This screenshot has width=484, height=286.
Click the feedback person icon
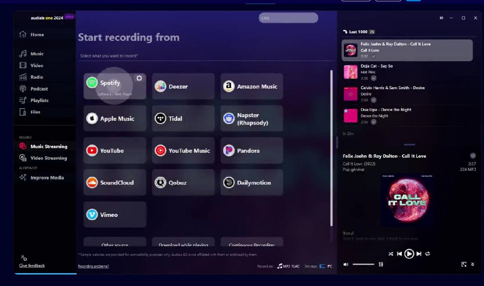(x=24, y=258)
